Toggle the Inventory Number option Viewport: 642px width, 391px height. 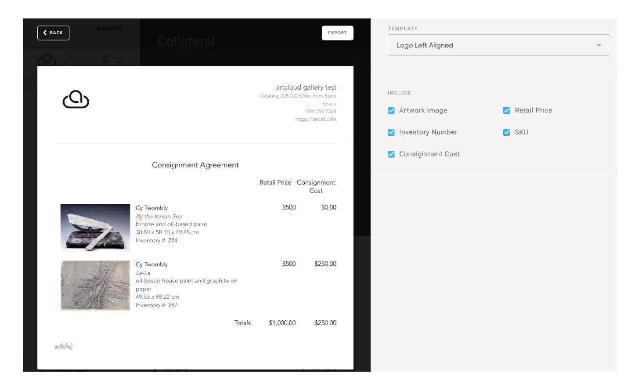coord(391,132)
